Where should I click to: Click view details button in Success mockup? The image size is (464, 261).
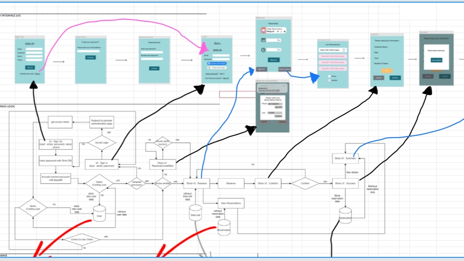coord(436,60)
